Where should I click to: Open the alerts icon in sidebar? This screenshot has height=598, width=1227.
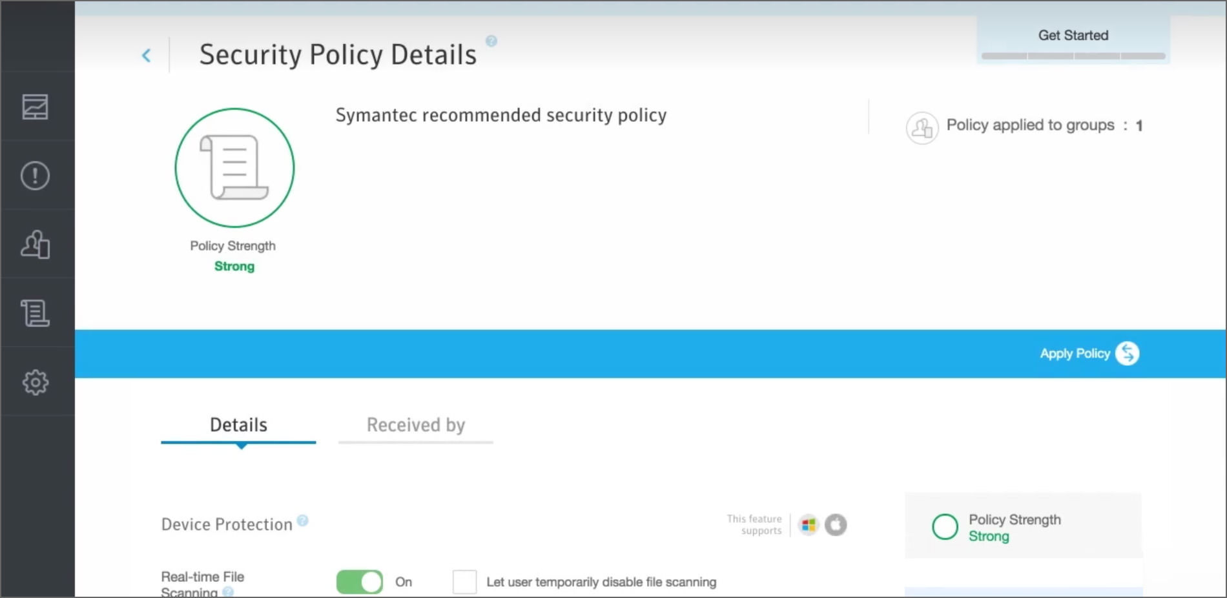[36, 176]
